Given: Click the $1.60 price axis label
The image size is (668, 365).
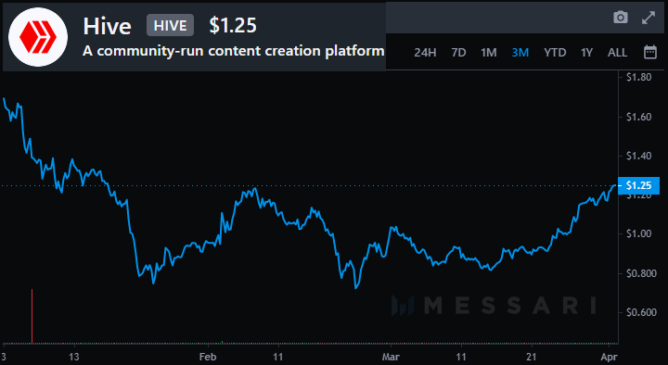Looking at the screenshot, I should click(x=638, y=117).
